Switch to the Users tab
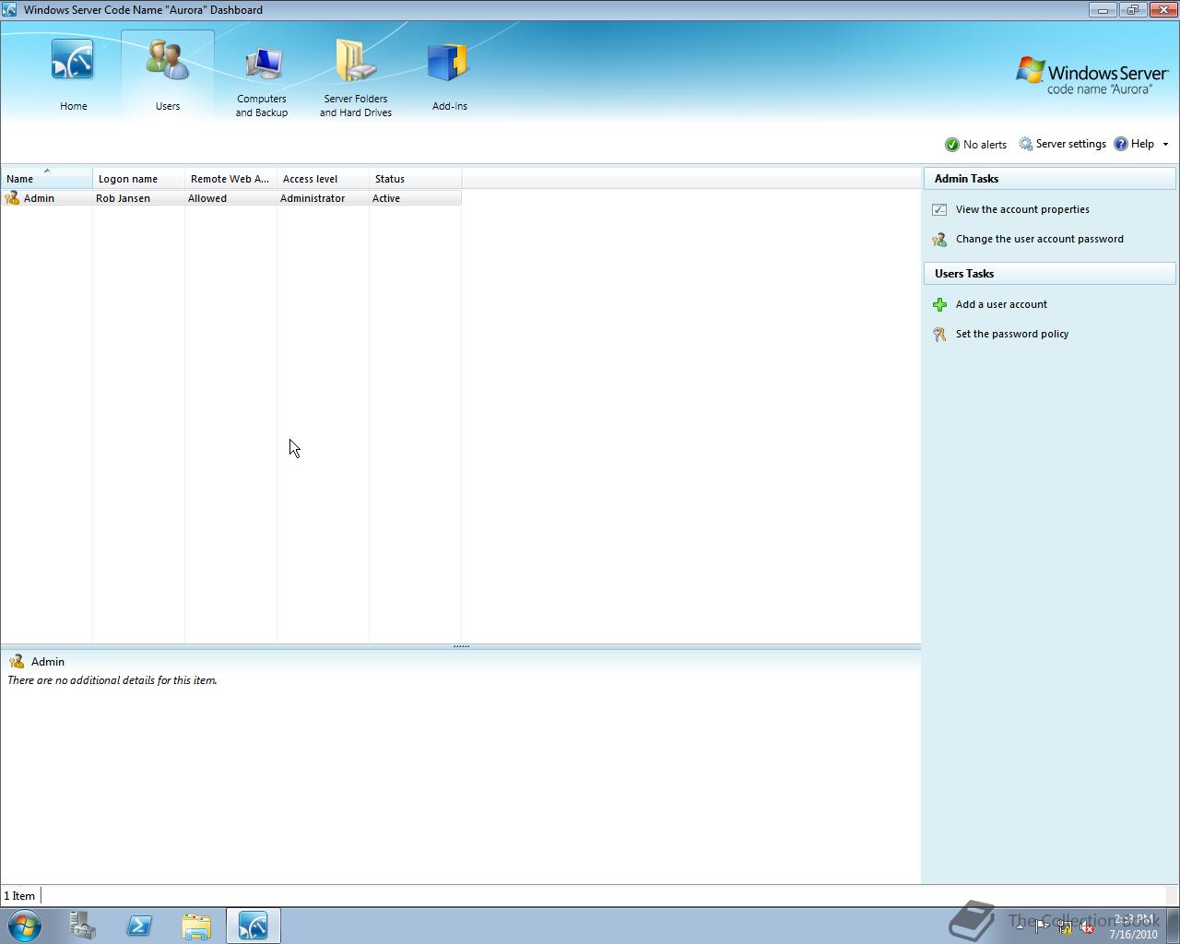The height and width of the screenshot is (944, 1180). pyautogui.click(x=168, y=76)
